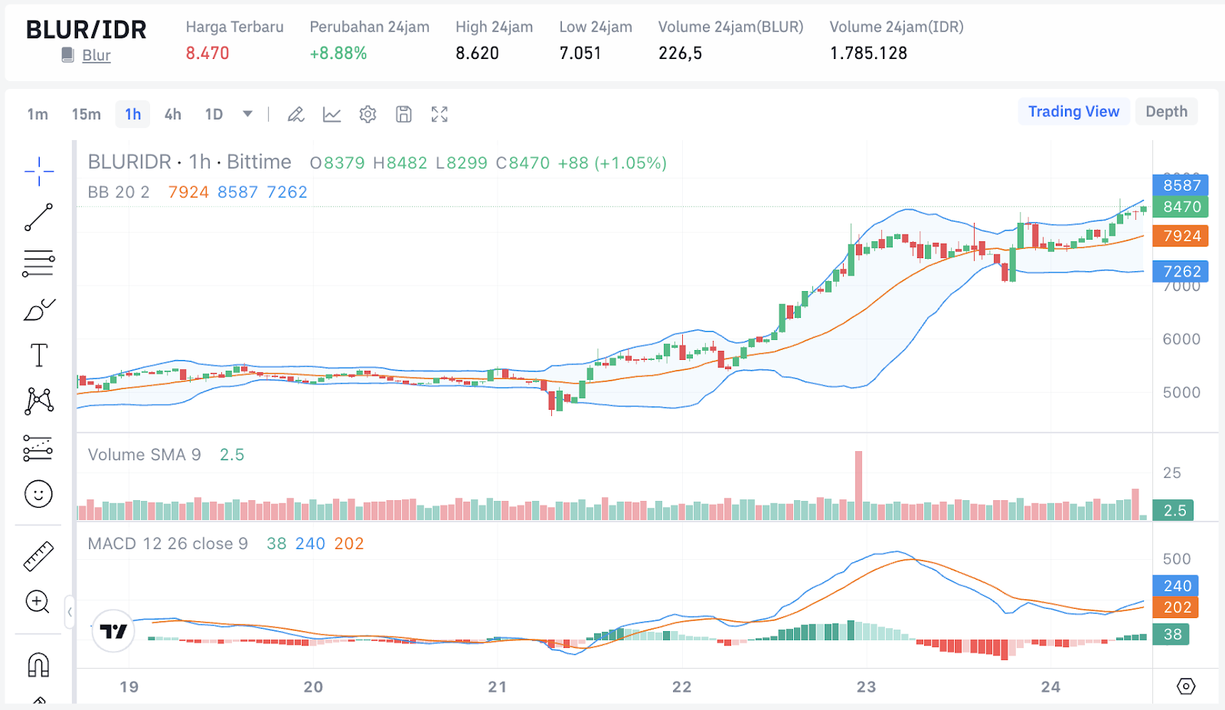
Task: Select the 1h timeframe
Action: coord(133,114)
